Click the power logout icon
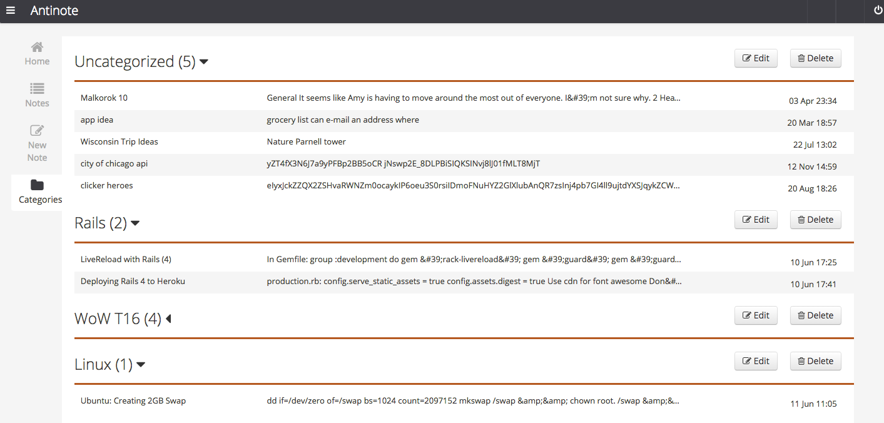Viewport: 884px width, 423px height. coord(878,11)
